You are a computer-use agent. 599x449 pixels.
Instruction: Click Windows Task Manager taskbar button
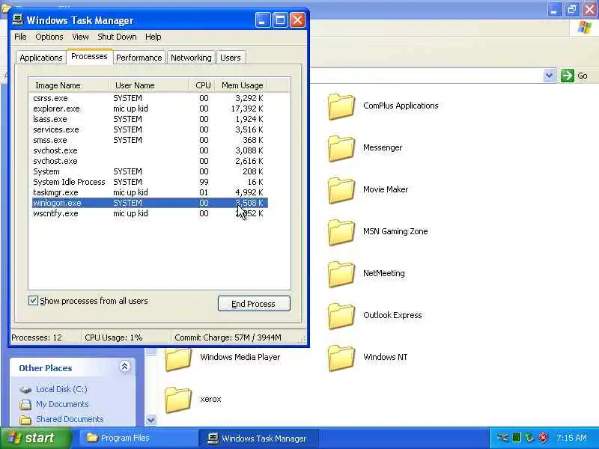pos(258,438)
